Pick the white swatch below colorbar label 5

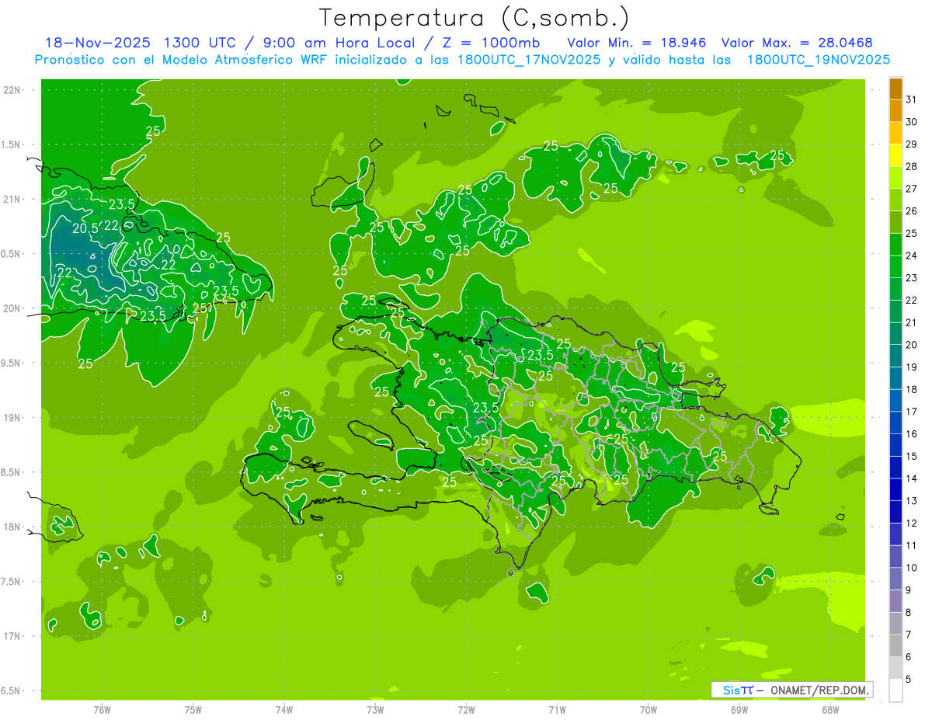click(x=895, y=690)
